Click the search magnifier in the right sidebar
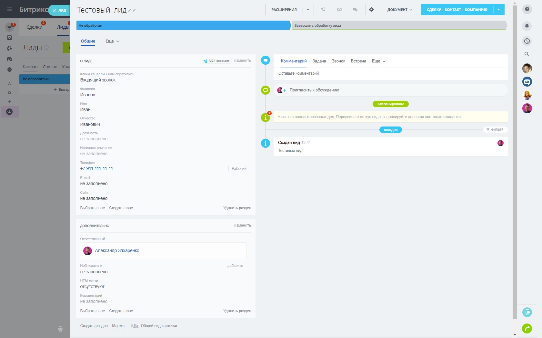 coord(527,54)
